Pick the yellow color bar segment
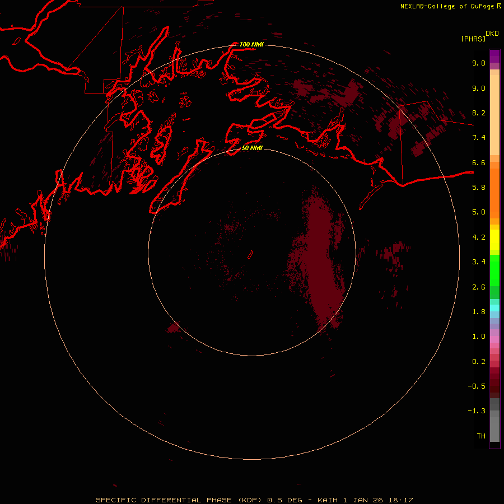Screen dimensions: 504x504 tap(494, 240)
